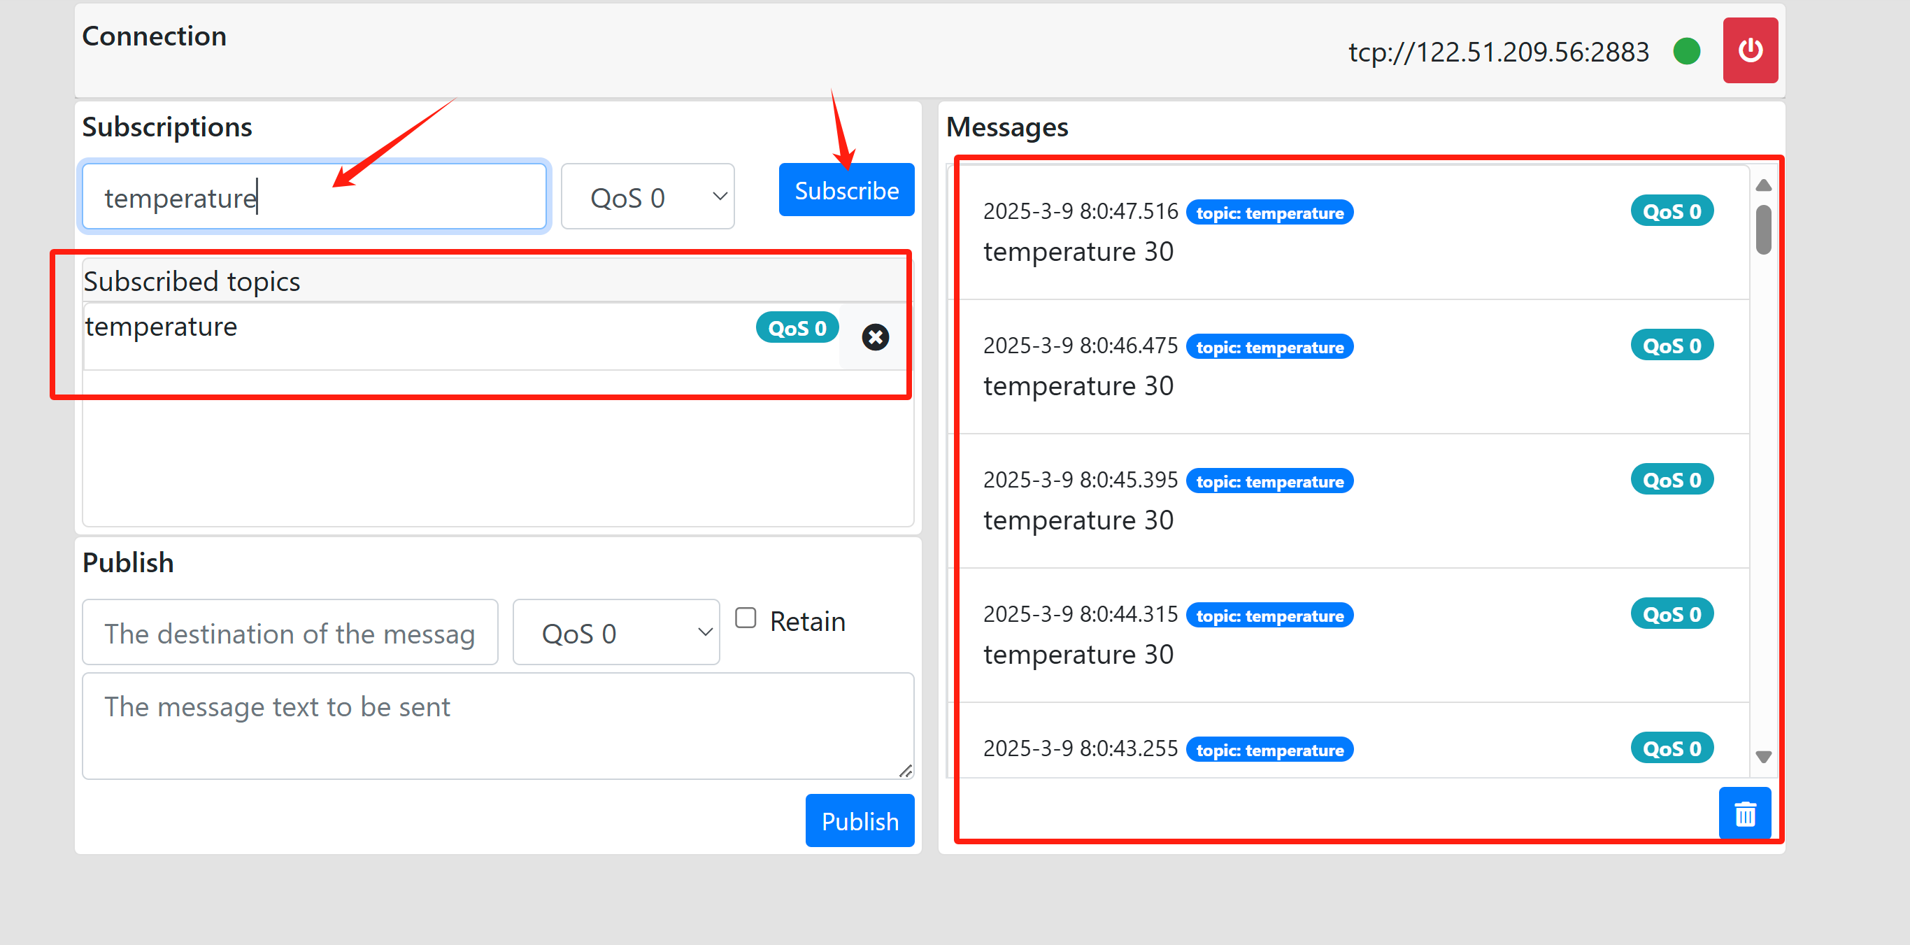Viewport: 1910px width, 945px height.
Task: Open the subscription QoS 0 dropdown
Action: tap(648, 197)
